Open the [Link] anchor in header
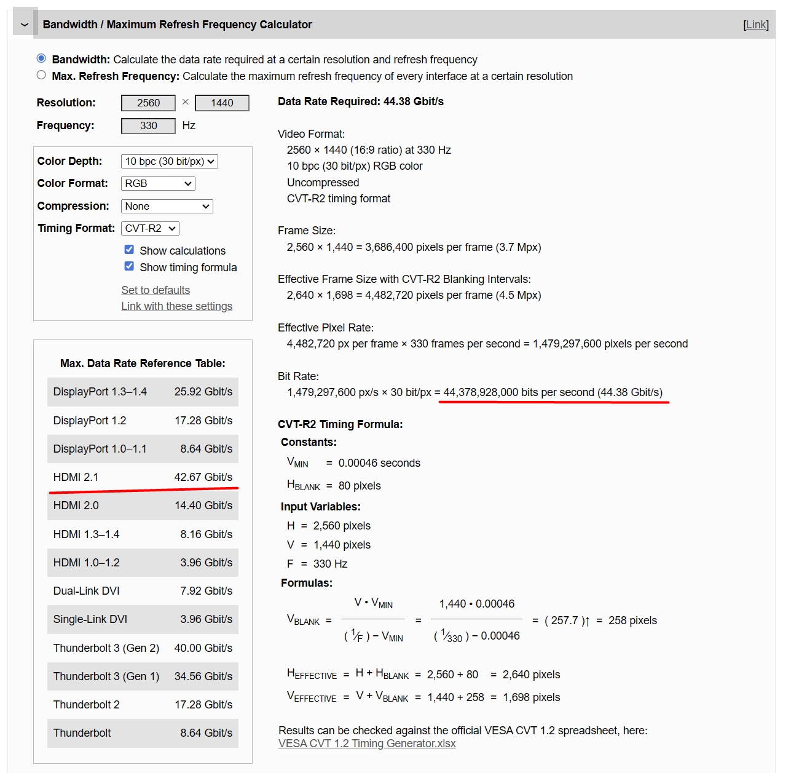This screenshot has width=791, height=773. [x=755, y=25]
